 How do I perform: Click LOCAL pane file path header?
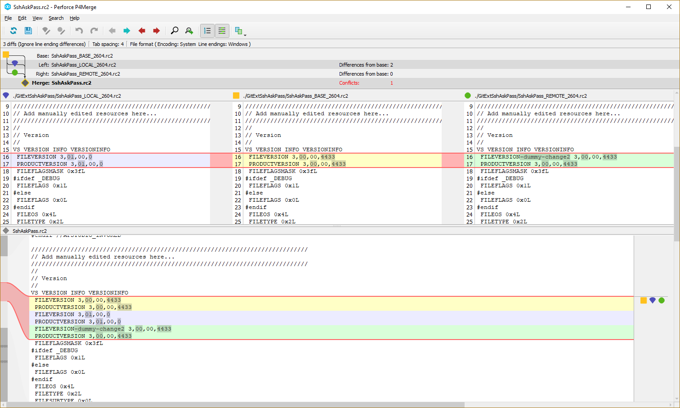67,96
